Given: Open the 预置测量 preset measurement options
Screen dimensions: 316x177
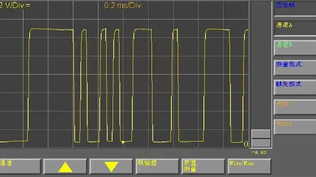Looking at the screenshot, I should pos(203,166).
